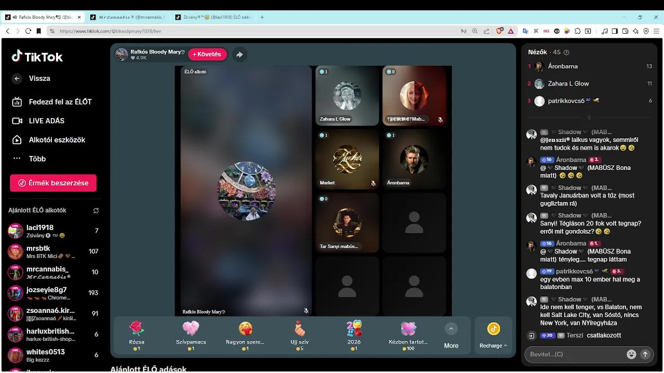Image resolution: width=664 pixels, height=373 pixels.
Task: Click share page icon in address bar
Action: (486, 31)
